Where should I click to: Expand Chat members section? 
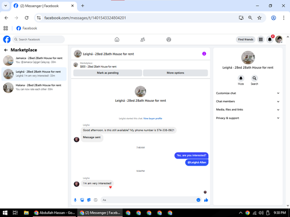(x=248, y=101)
